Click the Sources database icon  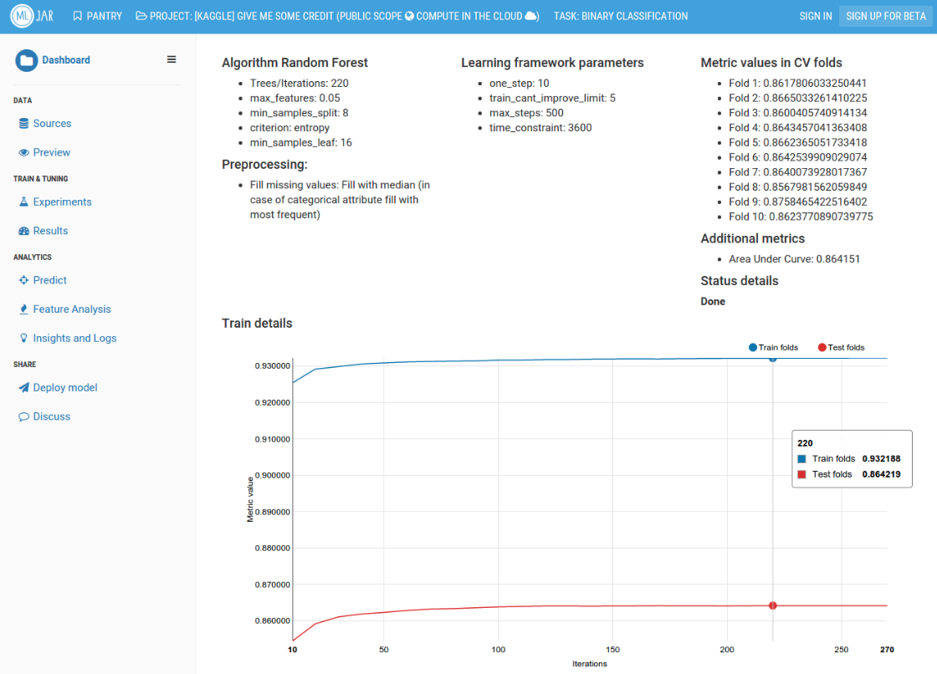click(x=24, y=124)
